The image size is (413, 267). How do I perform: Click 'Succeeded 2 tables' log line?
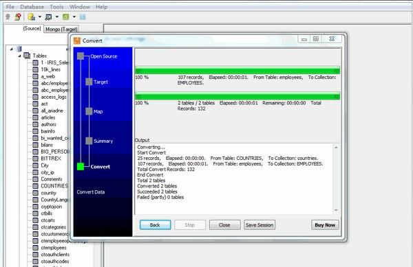pos(157,191)
